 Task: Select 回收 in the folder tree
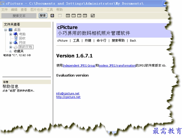(x=22, y=38)
